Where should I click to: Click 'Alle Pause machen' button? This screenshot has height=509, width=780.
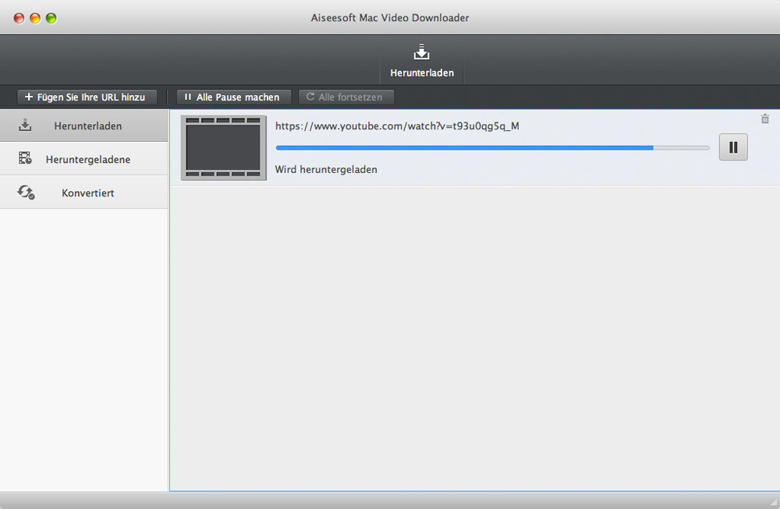pos(234,97)
